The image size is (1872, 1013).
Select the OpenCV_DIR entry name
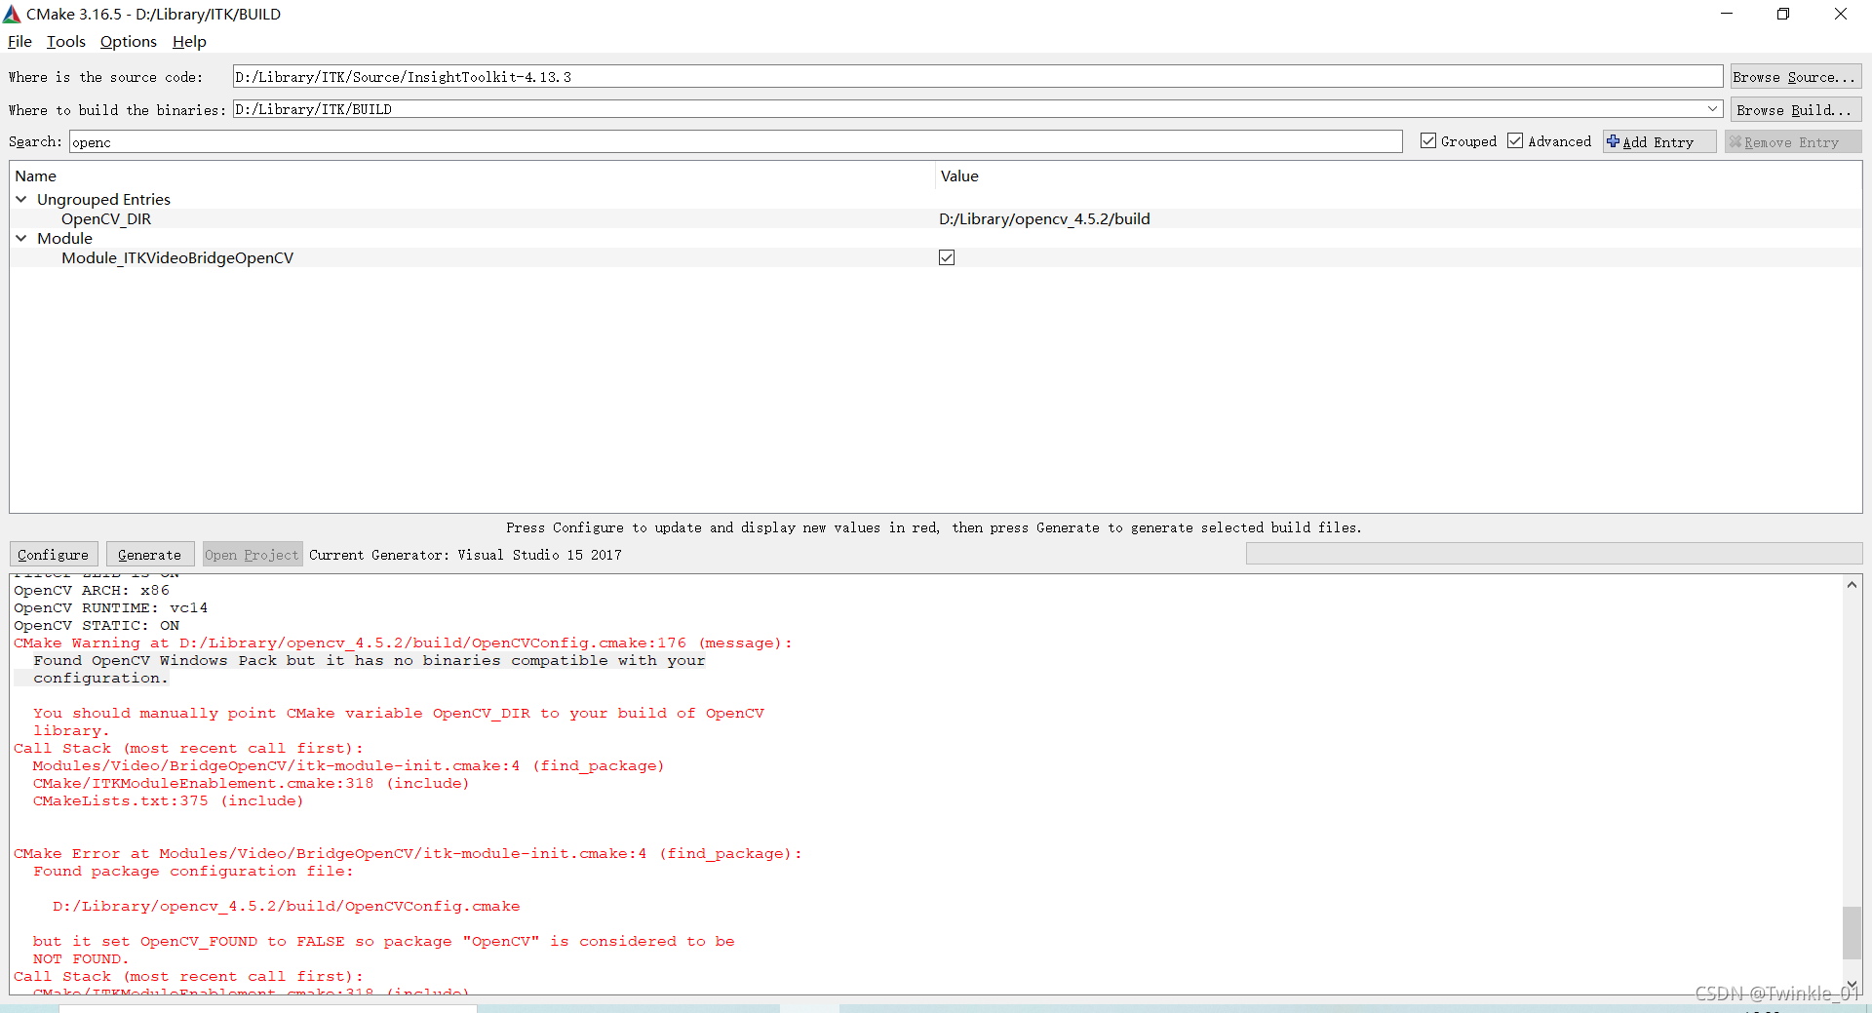coord(106,218)
